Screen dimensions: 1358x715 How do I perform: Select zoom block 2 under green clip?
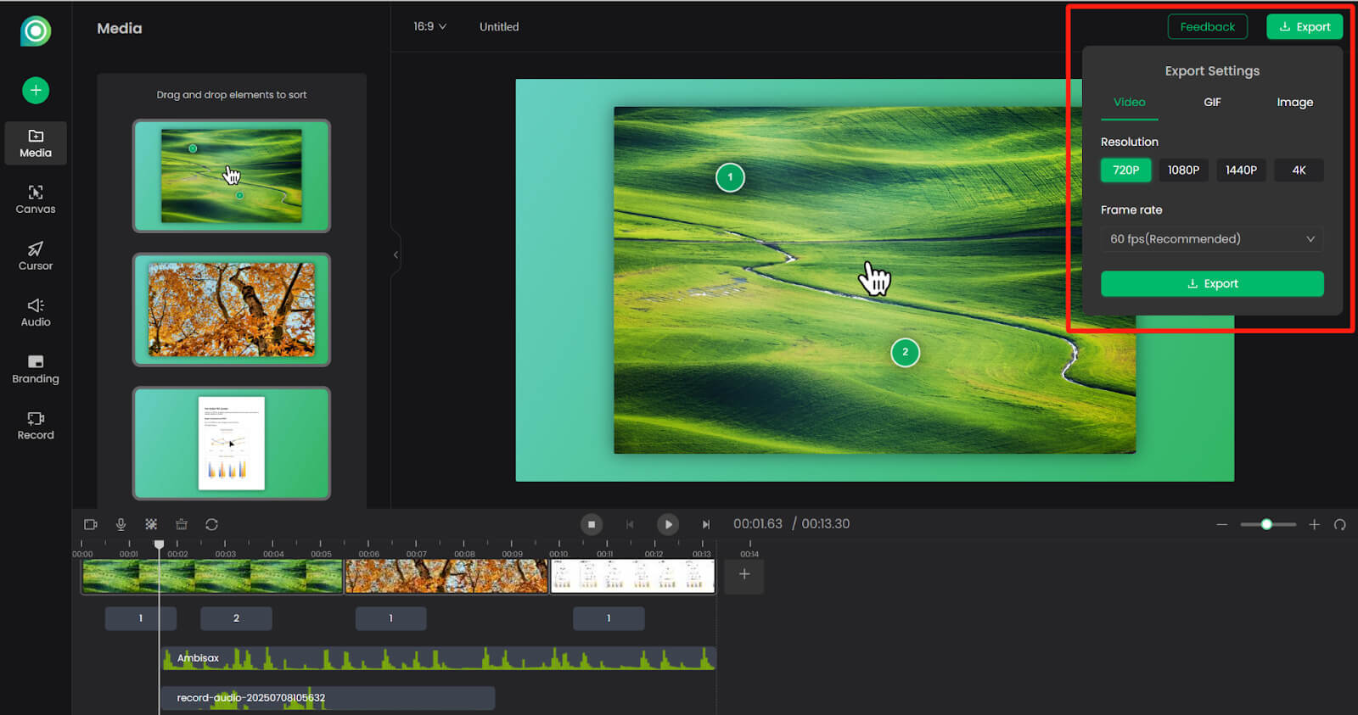coord(236,618)
